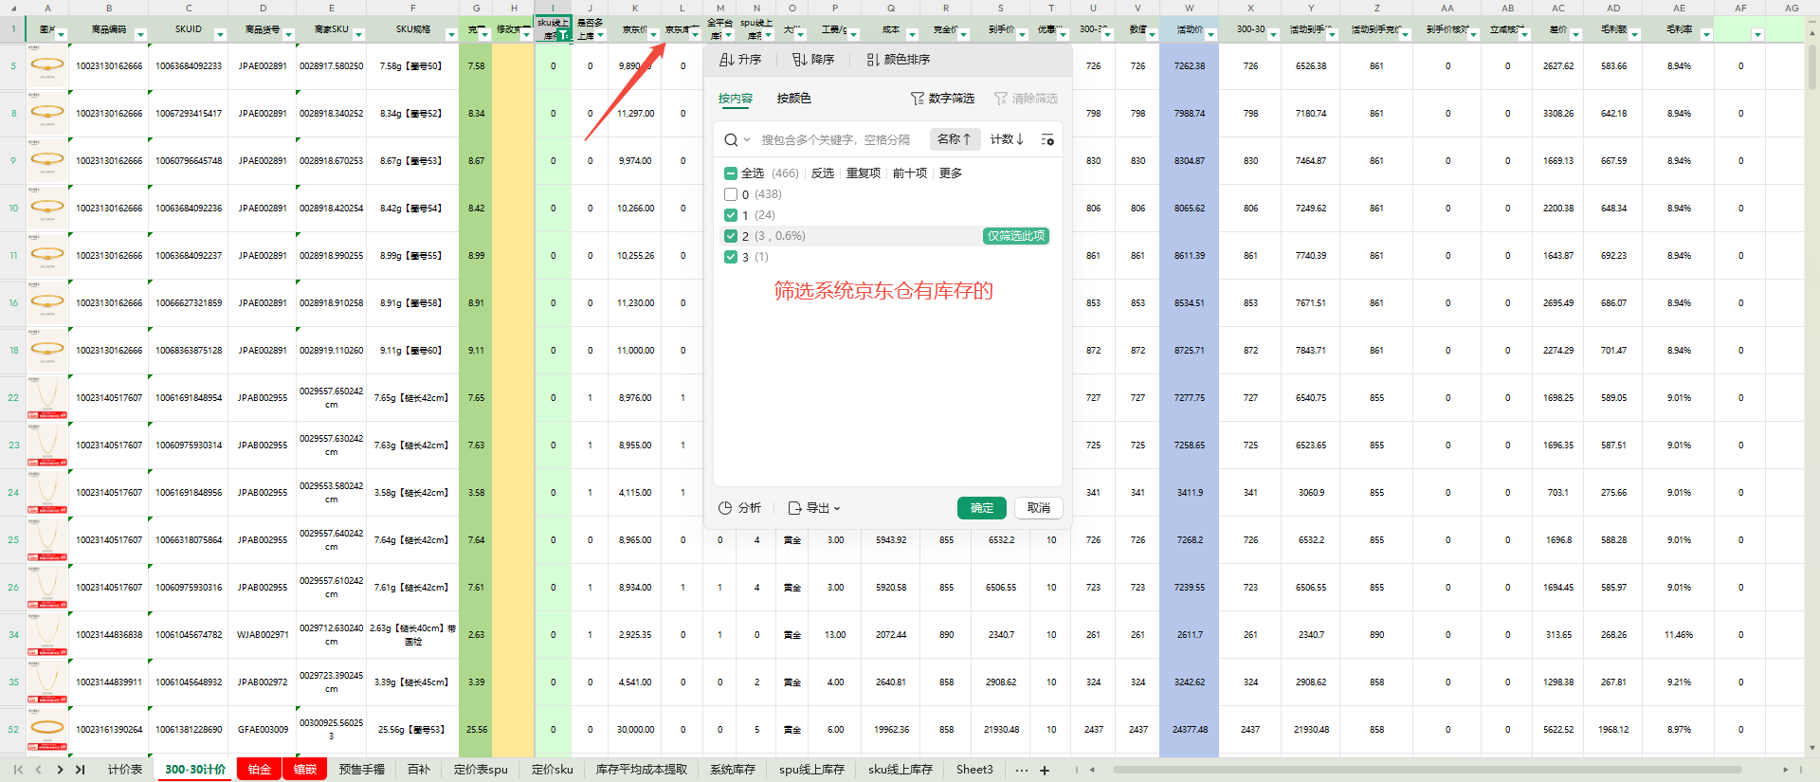Screen dimensions: 1820x782
Task: Jump to last sheet with the navigation arrow
Action: coord(81,770)
